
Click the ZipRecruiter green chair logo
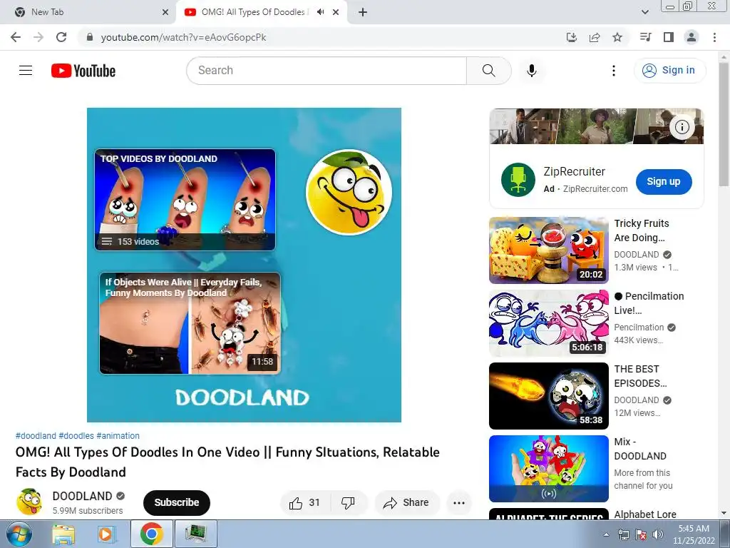point(518,180)
